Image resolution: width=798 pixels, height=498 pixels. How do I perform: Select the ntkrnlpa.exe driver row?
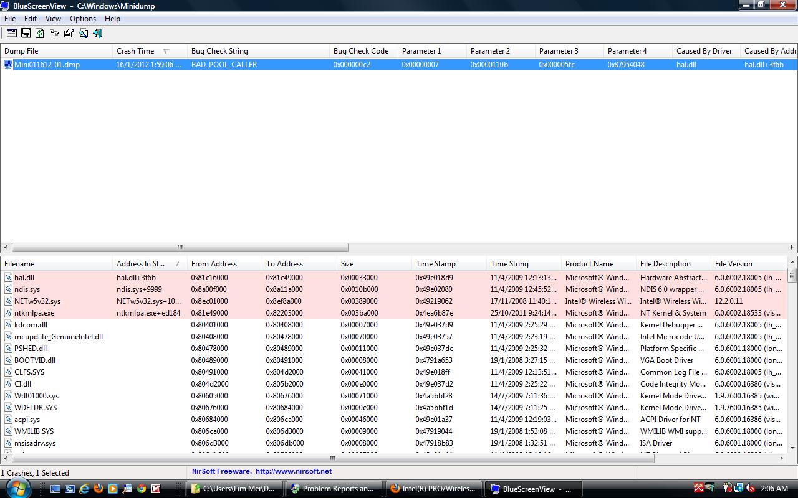pos(393,313)
